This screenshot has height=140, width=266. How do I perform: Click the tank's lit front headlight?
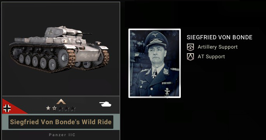pyautogui.click(x=65, y=41)
